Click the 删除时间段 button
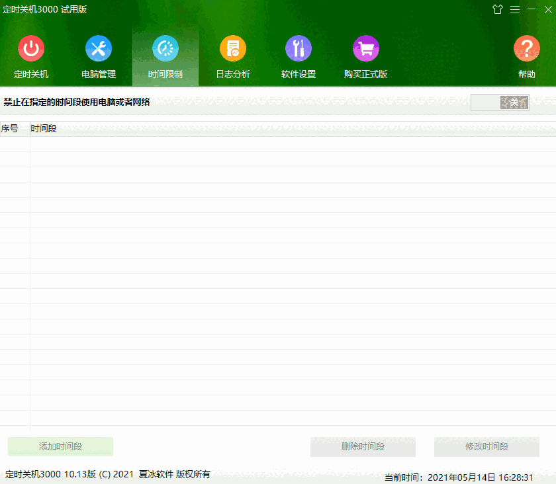 pos(363,446)
